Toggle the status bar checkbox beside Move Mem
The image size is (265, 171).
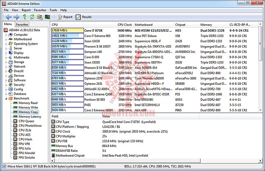click(x=4, y=167)
